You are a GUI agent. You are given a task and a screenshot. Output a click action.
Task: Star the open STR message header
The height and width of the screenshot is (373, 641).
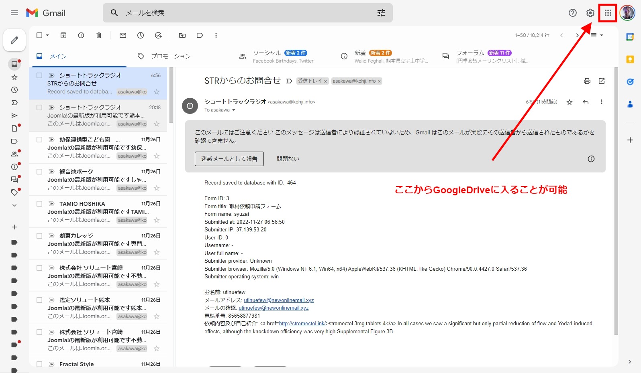pos(570,102)
